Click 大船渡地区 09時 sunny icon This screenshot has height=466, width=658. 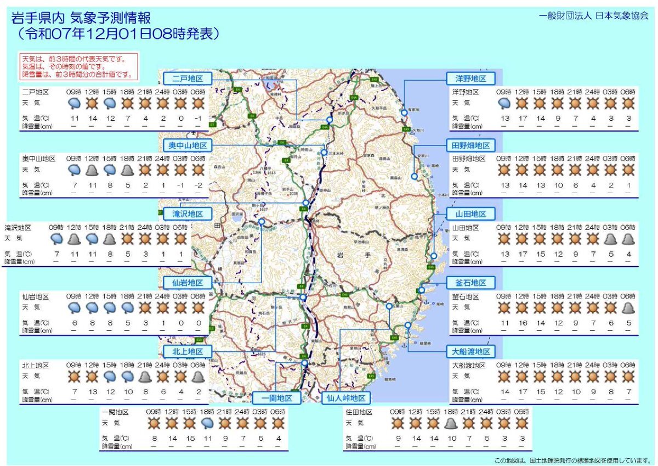pos(504,377)
